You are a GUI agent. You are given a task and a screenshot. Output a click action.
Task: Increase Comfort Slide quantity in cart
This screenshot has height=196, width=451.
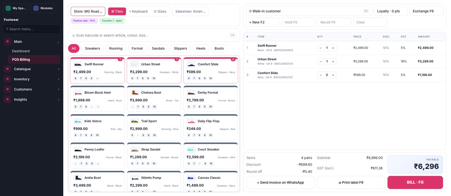tap(333, 75)
